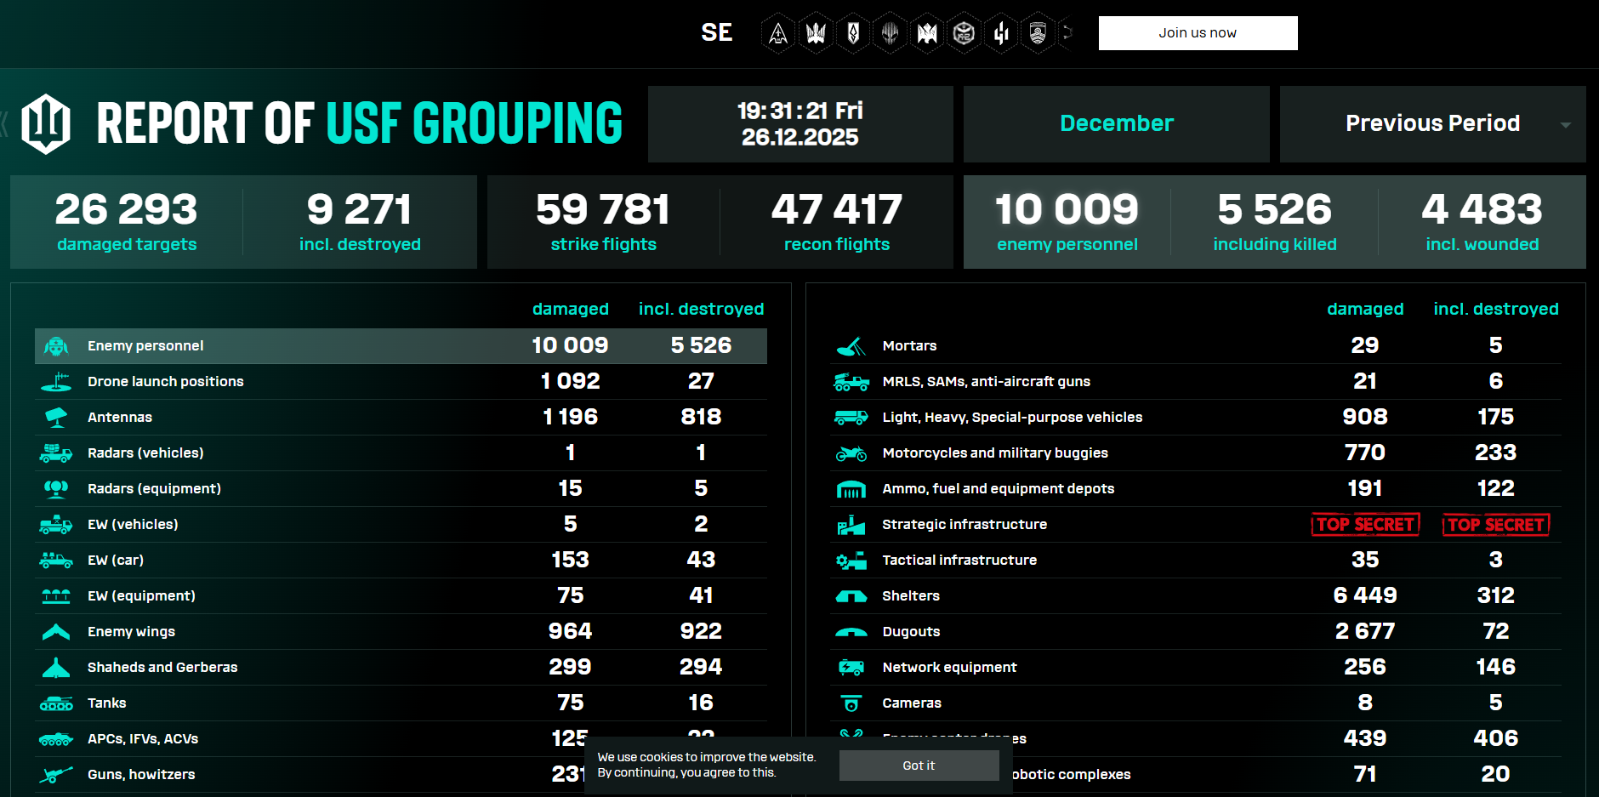This screenshot has height=797, width=1599.
Task: Click the Drone launch positions icon
Action: (x=56, y=382)
